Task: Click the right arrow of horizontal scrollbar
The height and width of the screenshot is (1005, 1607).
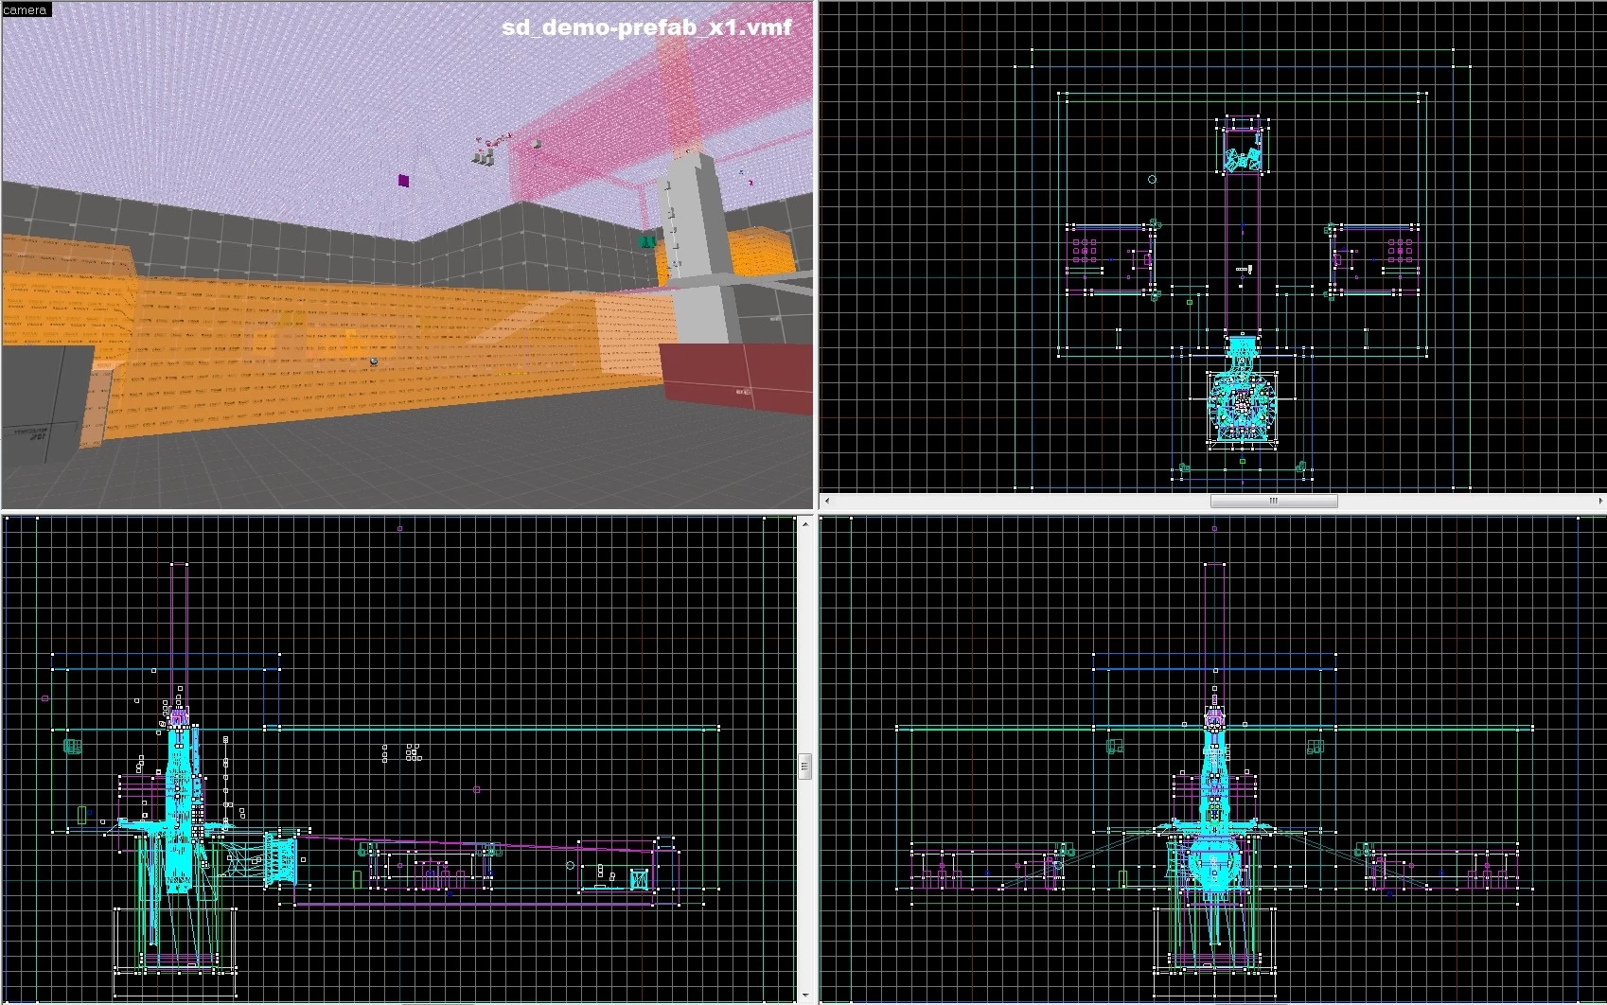Action: [1599, 501]
